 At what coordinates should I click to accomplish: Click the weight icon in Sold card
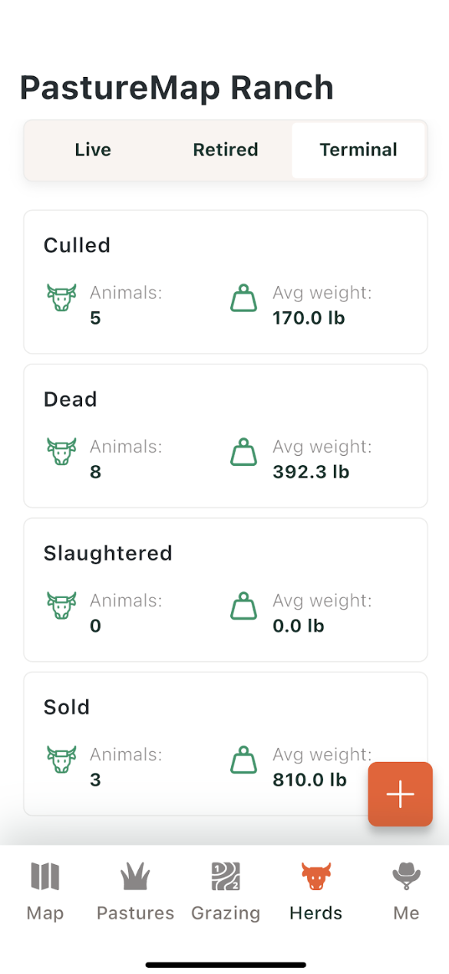(x=244, y=760)
